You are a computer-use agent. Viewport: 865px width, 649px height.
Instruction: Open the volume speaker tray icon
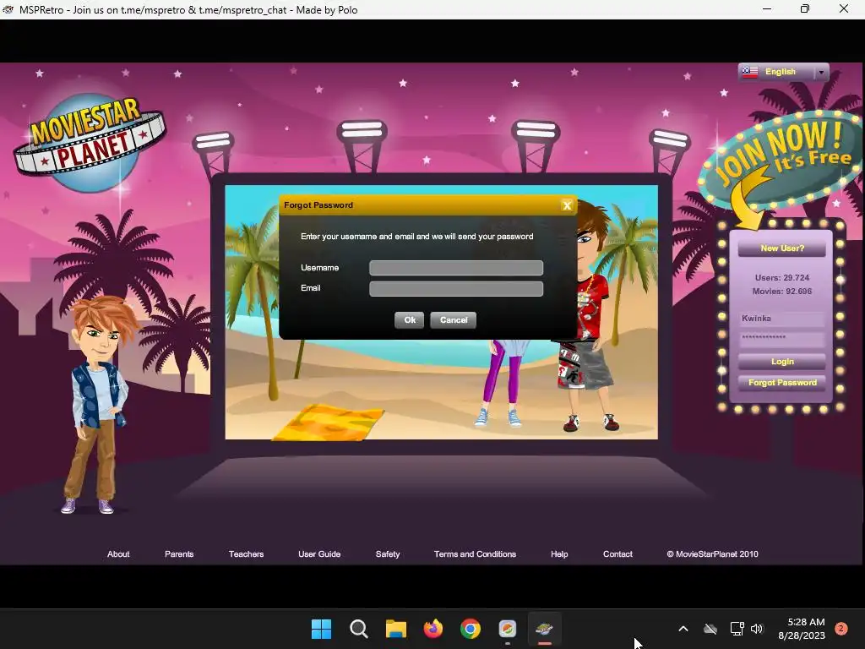coord(757,629)
